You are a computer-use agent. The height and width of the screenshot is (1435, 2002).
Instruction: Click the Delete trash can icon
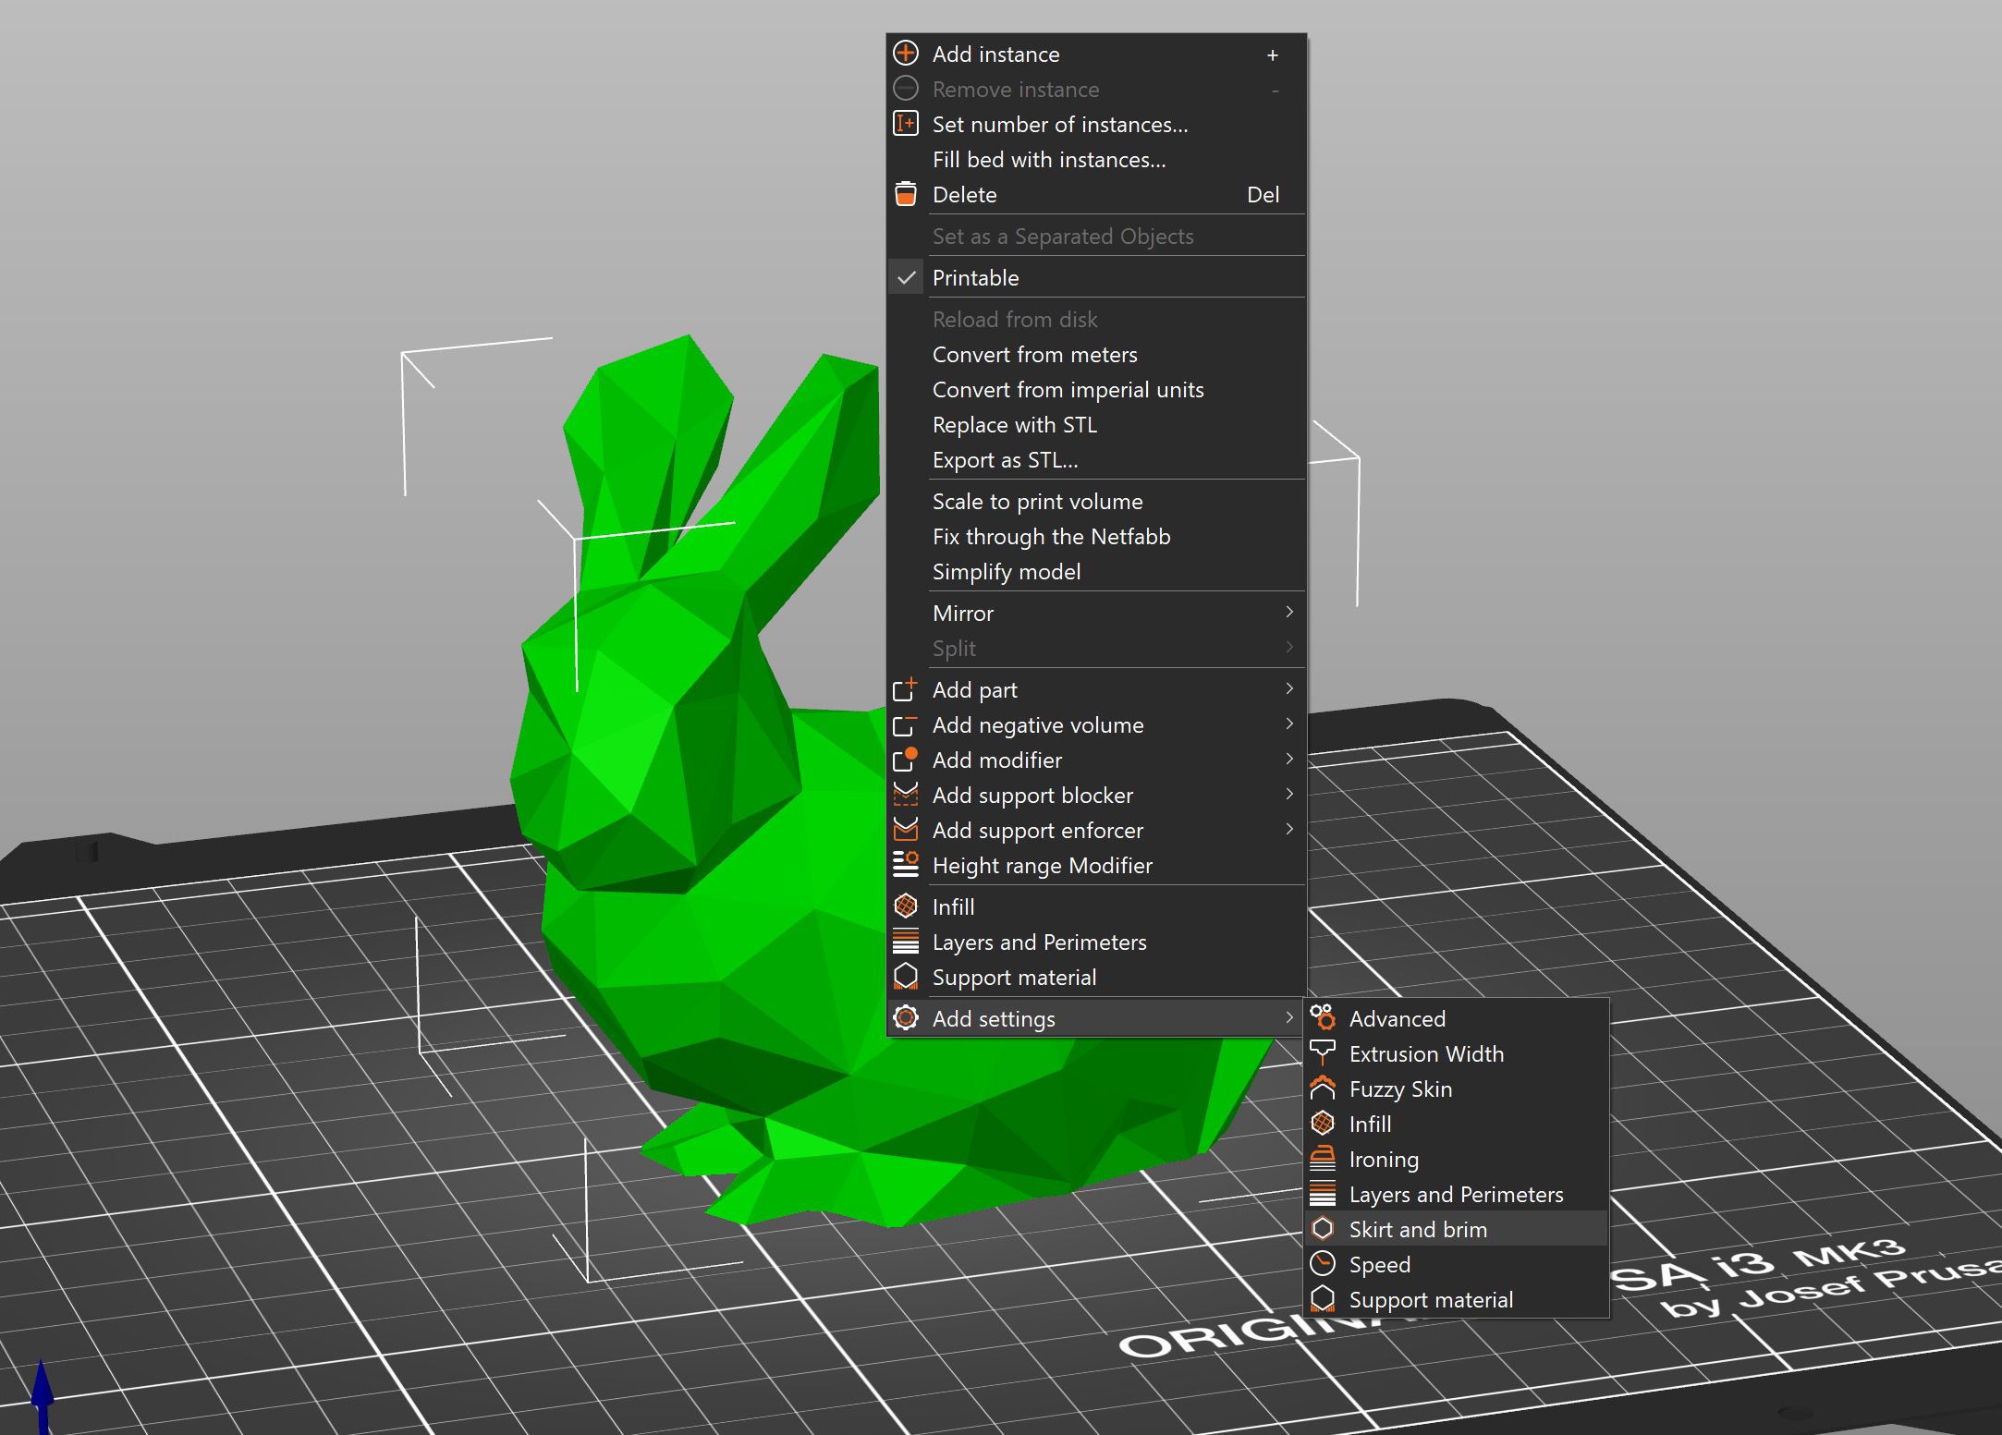coord(906,194)
